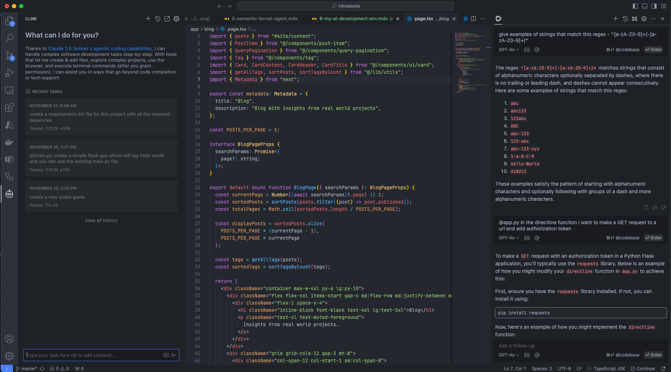Open Cline task history clock icon

(x=158, y=19)
